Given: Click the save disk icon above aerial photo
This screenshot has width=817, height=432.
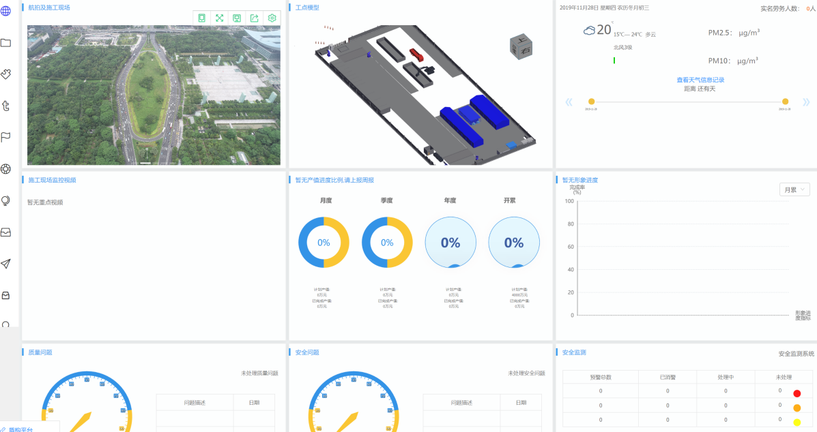Looking at the screenshot, I should (x=237, y=18).
